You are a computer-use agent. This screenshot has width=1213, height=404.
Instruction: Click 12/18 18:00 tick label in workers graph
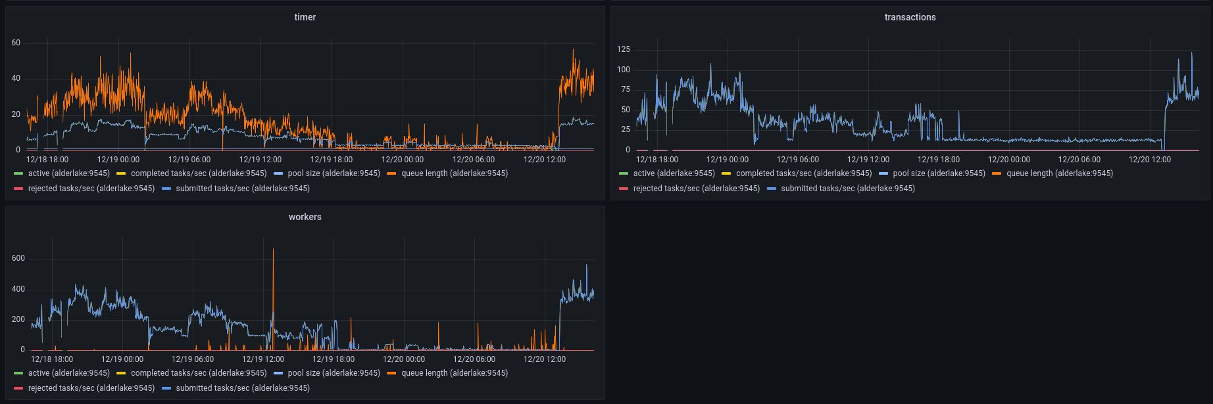pos(52,359)
